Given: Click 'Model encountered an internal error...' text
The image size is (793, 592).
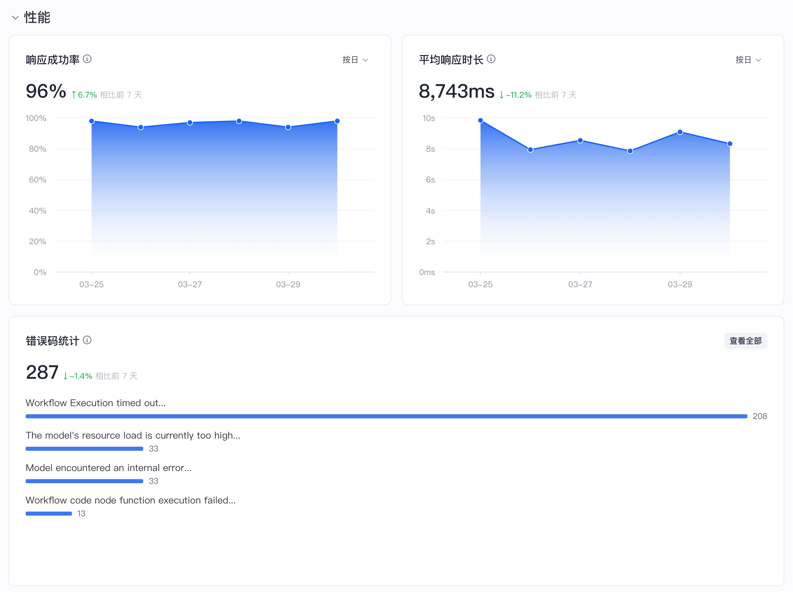Looking at the screenshot, I should click(108, 468).
